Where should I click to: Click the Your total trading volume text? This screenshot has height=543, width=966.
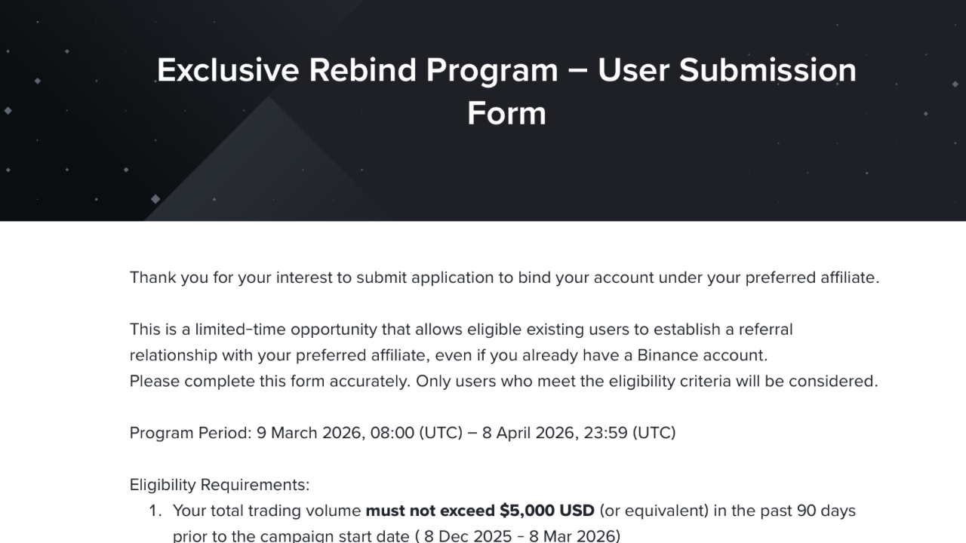(x=267, y=511)
